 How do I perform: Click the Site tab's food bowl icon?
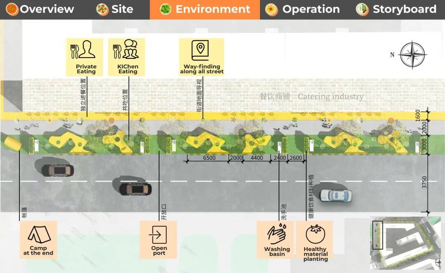click(x=103, y=9)
